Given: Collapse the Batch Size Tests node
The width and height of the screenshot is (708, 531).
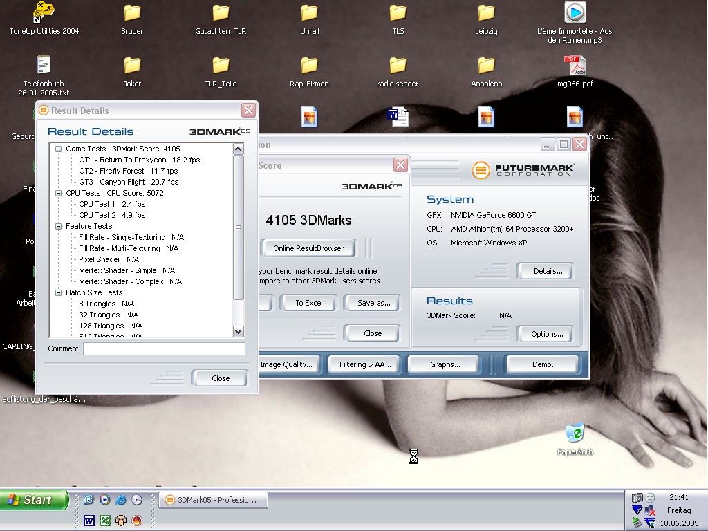Looking at the screenshot, I should (x=58, y=292).
